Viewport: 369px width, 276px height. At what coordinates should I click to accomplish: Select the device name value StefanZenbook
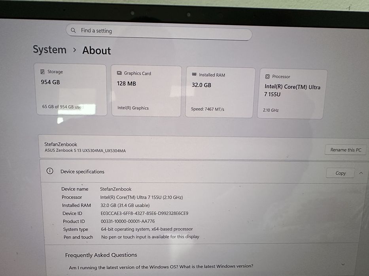pyautogui.click(x=115, y=189)
